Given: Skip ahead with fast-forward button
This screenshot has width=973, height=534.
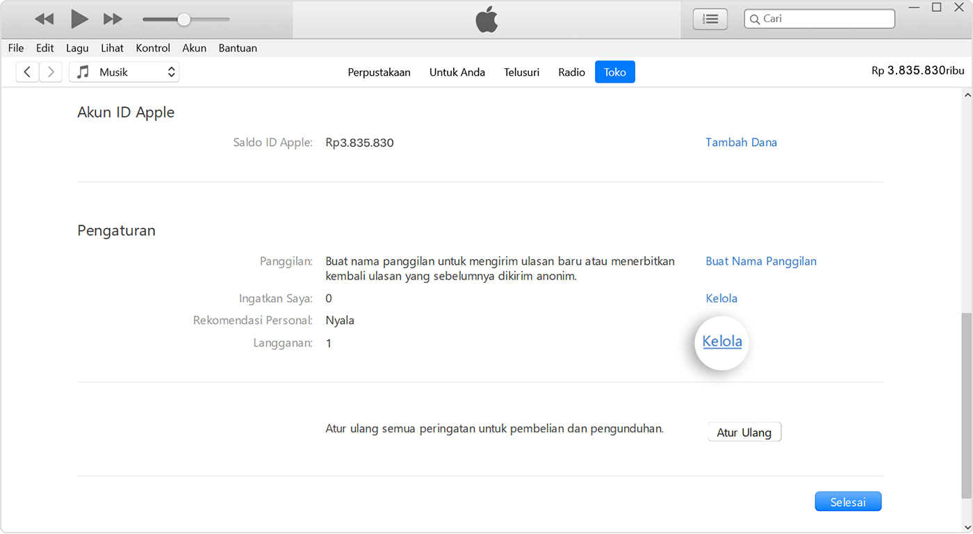Looking at the screenshot, I should pyautogui.click(x=113, y=19).
